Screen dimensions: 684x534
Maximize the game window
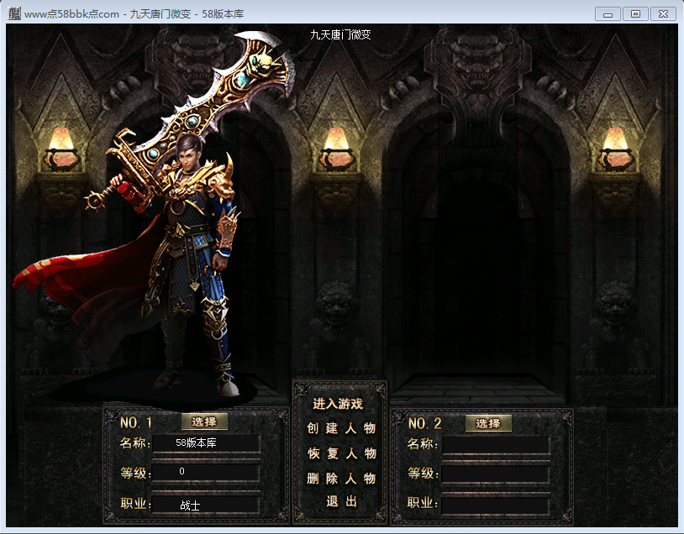635,14
